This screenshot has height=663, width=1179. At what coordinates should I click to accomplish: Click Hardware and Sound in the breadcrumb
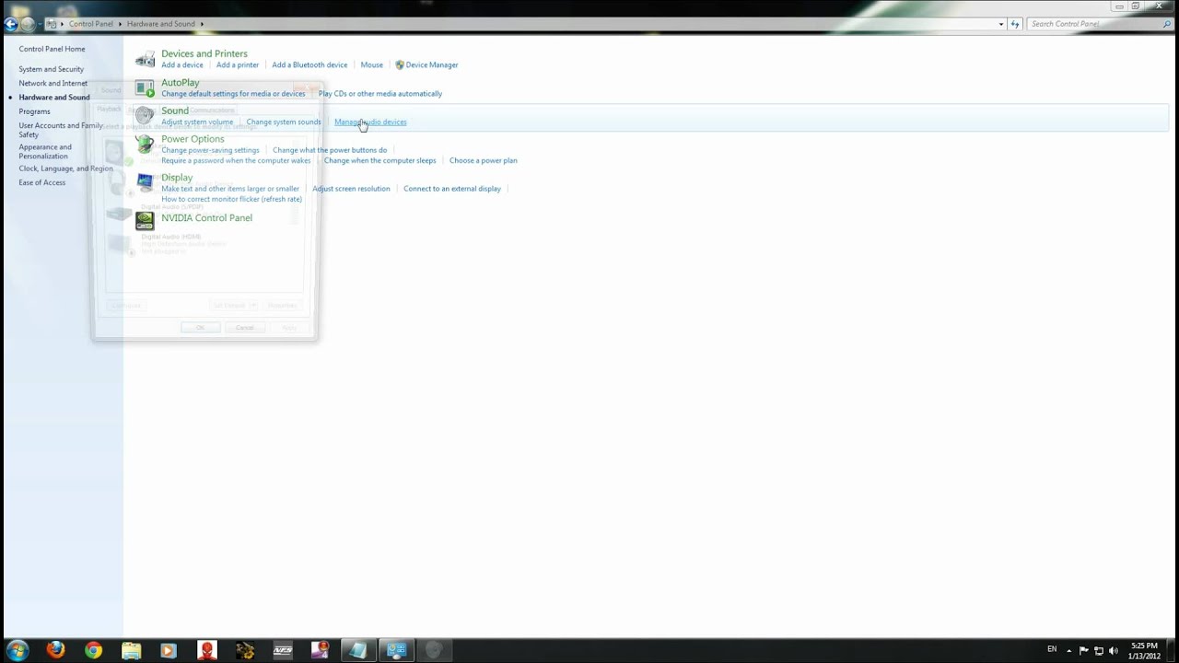pyautogui.click(x=161, y=24)
